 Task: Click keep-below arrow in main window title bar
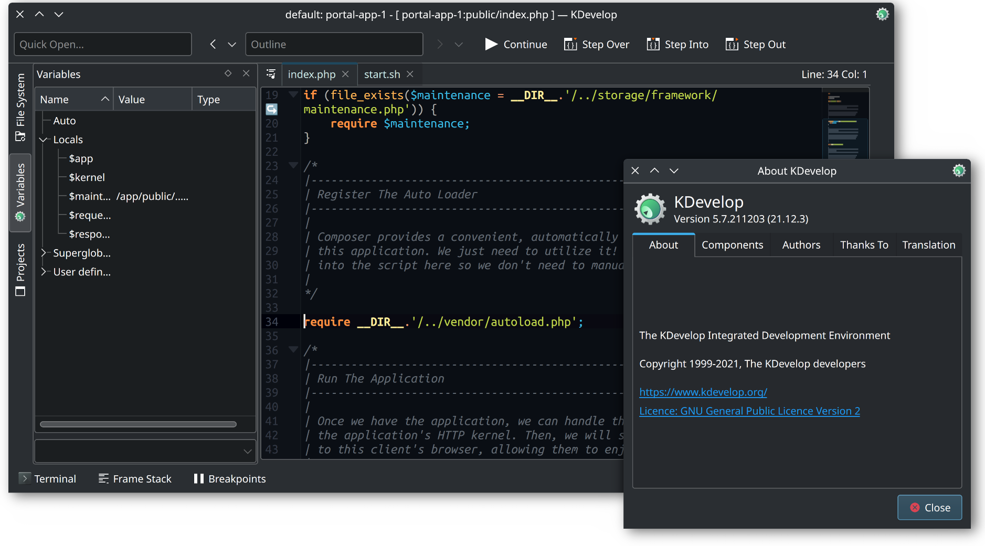point(59,14)
